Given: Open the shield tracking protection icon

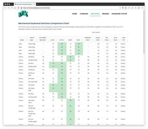Looking at the screenshot, I should pyautogui.click(x=18, y=8).
